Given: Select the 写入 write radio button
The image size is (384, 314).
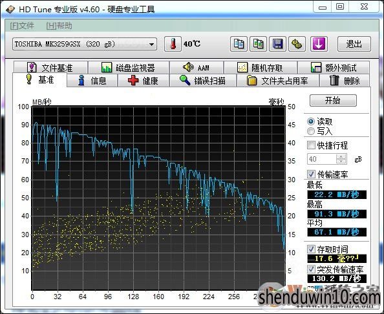Looking at the screenshot, I should click(x=311, y=131).
